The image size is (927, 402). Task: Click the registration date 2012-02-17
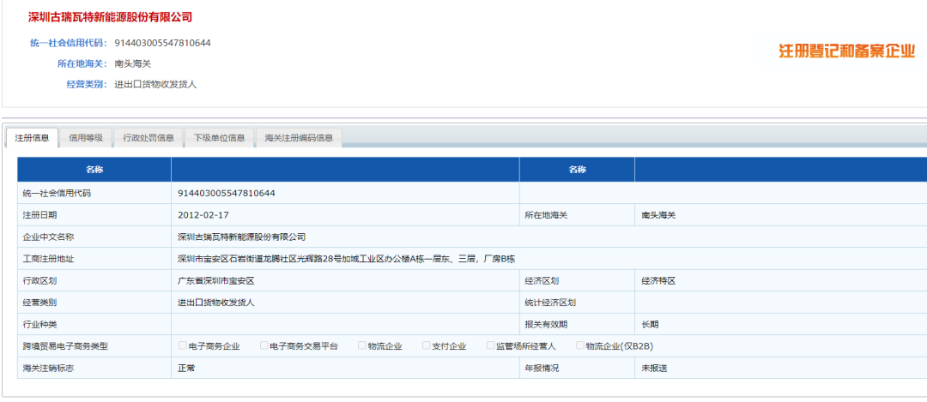203,215
